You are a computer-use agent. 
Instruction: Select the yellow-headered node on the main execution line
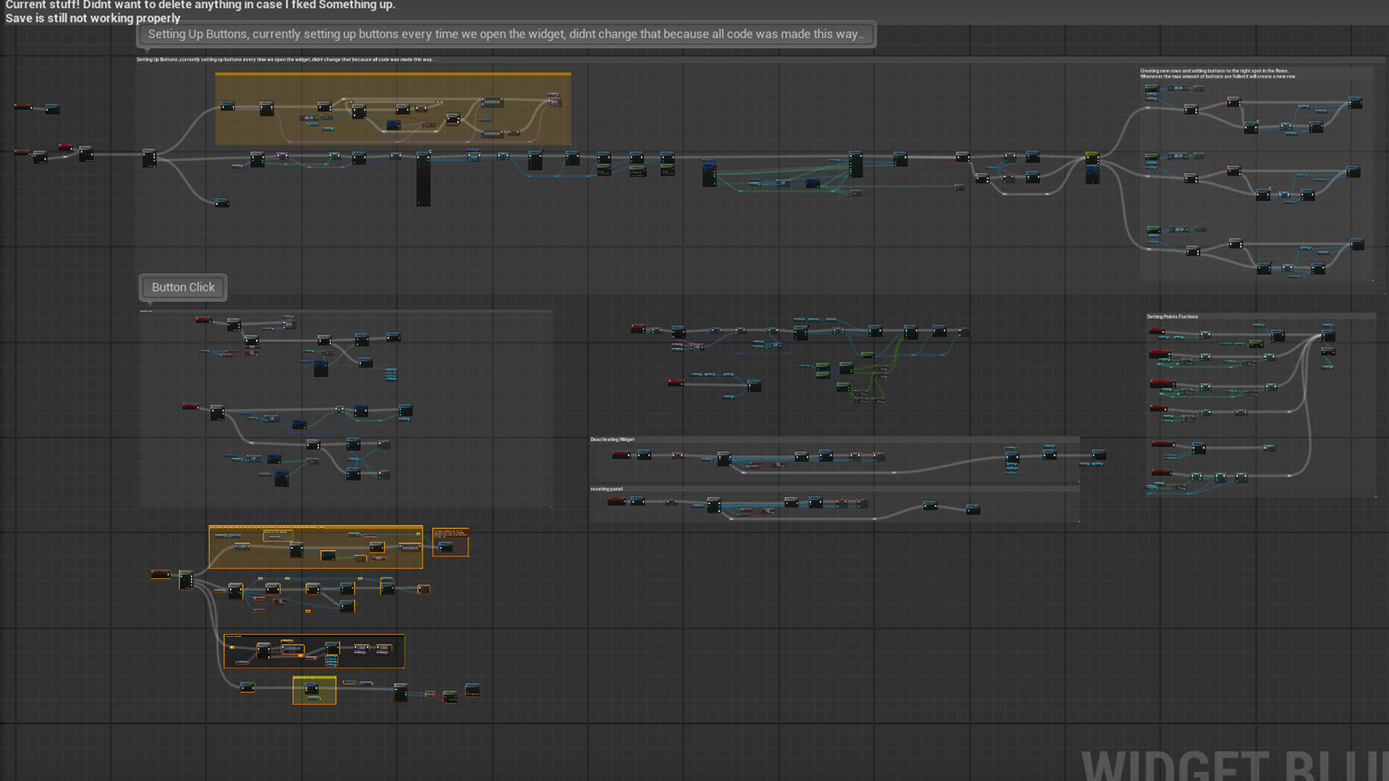point(1092,156)
